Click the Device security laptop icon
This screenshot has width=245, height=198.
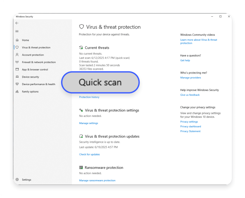17,77
